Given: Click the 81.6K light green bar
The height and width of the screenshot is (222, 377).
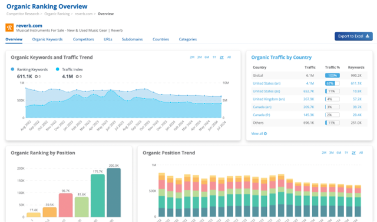Looking at the screenshot, I should coord(82,207).
